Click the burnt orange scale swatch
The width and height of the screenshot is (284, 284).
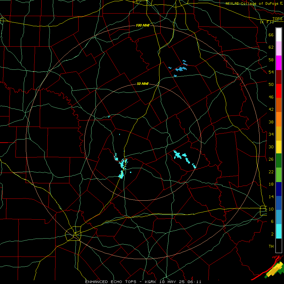[x=279, y=105]
